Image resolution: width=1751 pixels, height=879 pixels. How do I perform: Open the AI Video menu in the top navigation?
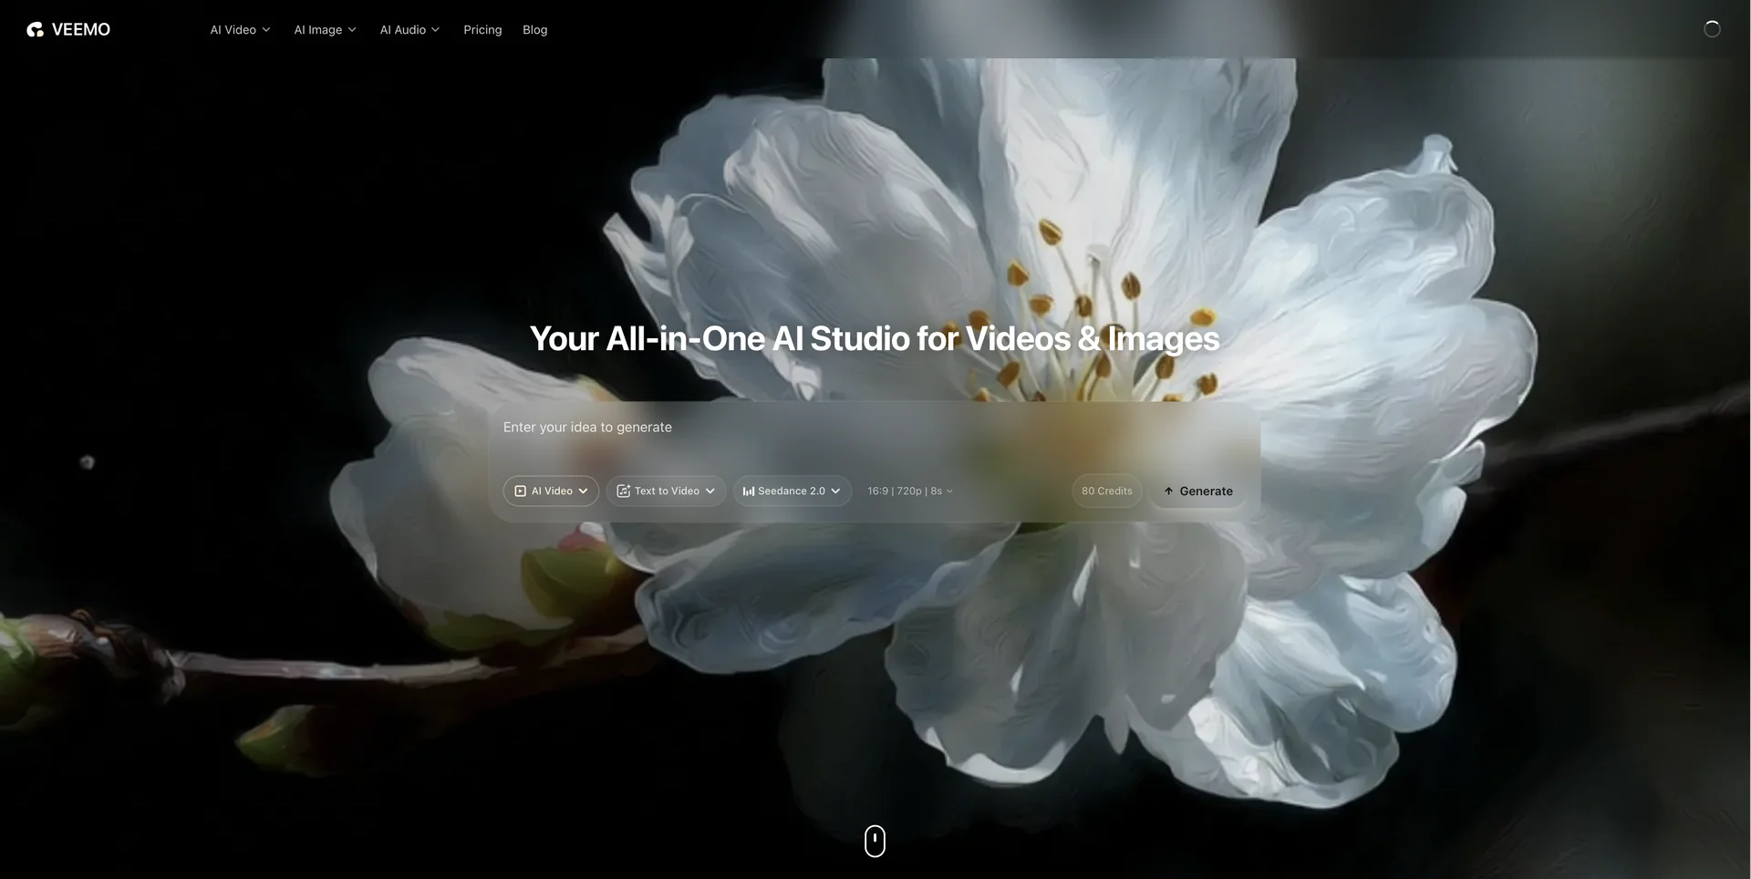[x=240, y=30]
